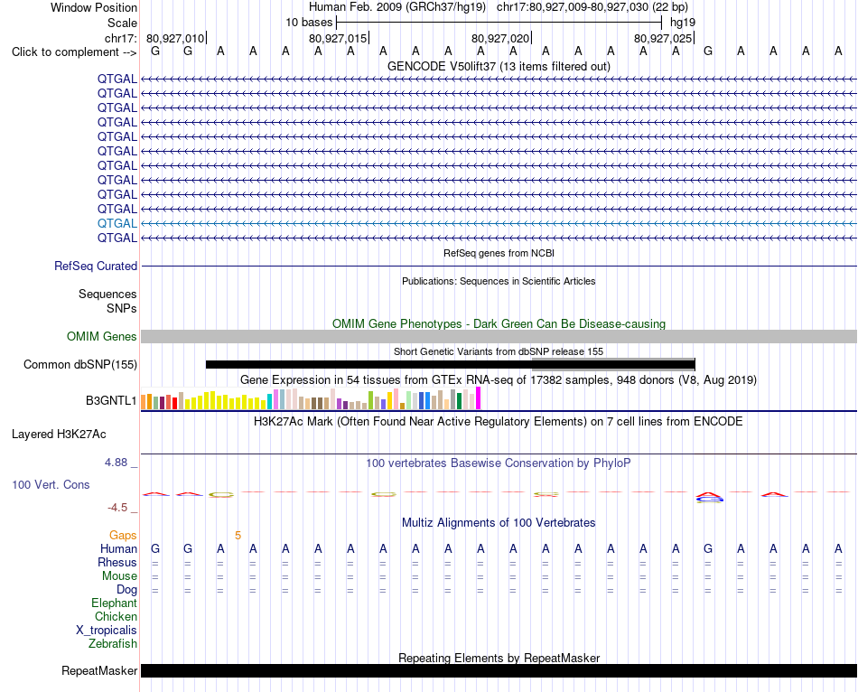This screenshot has height=692, width=858.
Task: Click the orange gap number 5
Action: (238, 536)
